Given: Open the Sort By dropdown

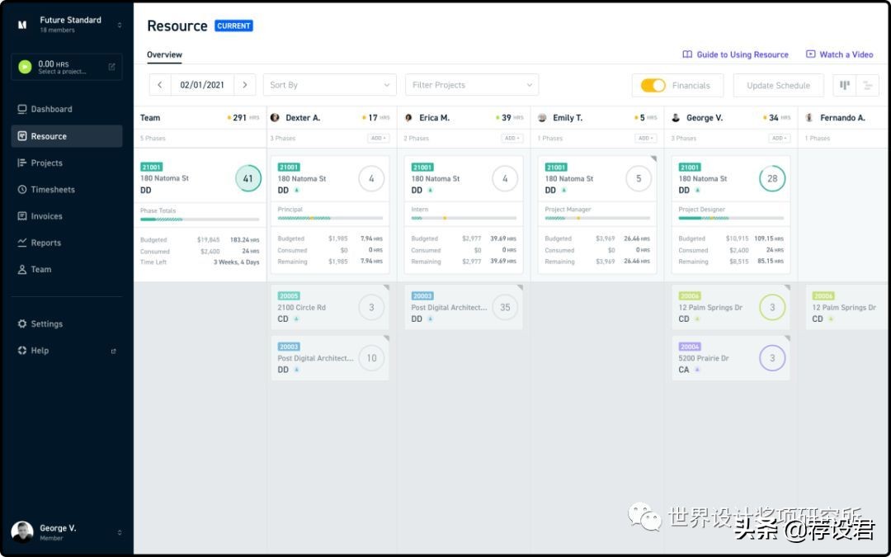Looking at the screenshot, I should coord(329,85).
